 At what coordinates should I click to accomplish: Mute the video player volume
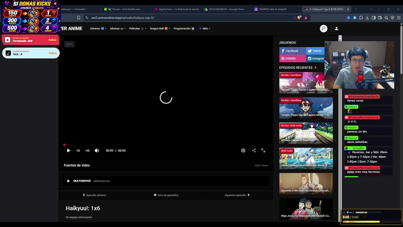click(97, 151)
